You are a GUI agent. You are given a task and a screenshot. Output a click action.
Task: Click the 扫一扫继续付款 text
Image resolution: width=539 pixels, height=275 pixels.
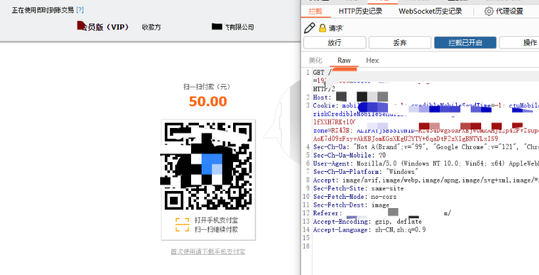tap(216, 229)
